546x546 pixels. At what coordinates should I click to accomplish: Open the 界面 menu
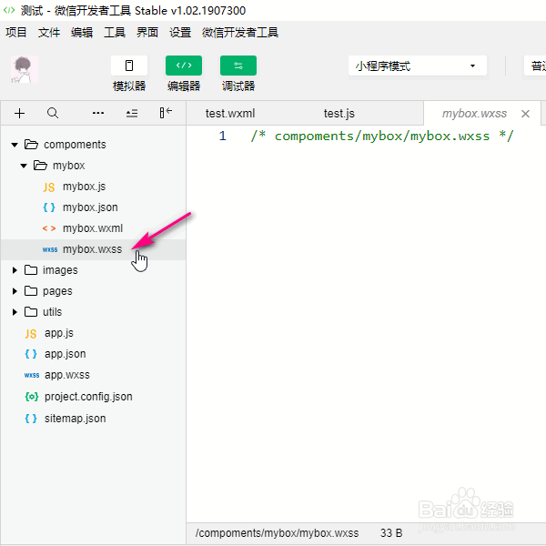(x=147, y=33)
